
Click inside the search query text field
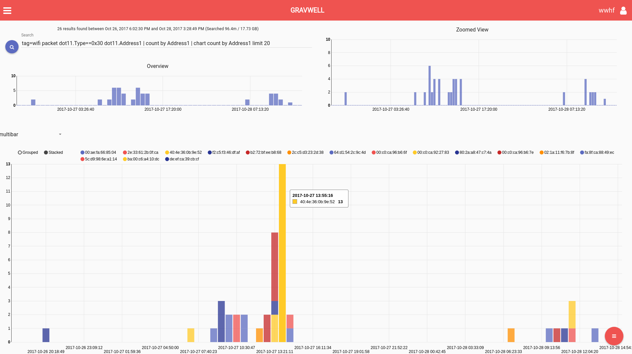point(166,43)
